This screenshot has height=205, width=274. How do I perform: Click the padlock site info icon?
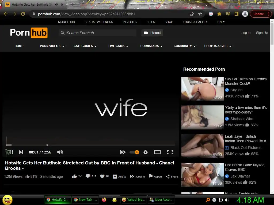click(33, 14)
